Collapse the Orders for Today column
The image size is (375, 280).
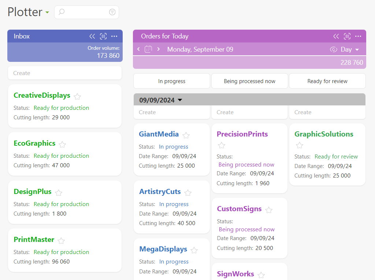click(336, 36)
